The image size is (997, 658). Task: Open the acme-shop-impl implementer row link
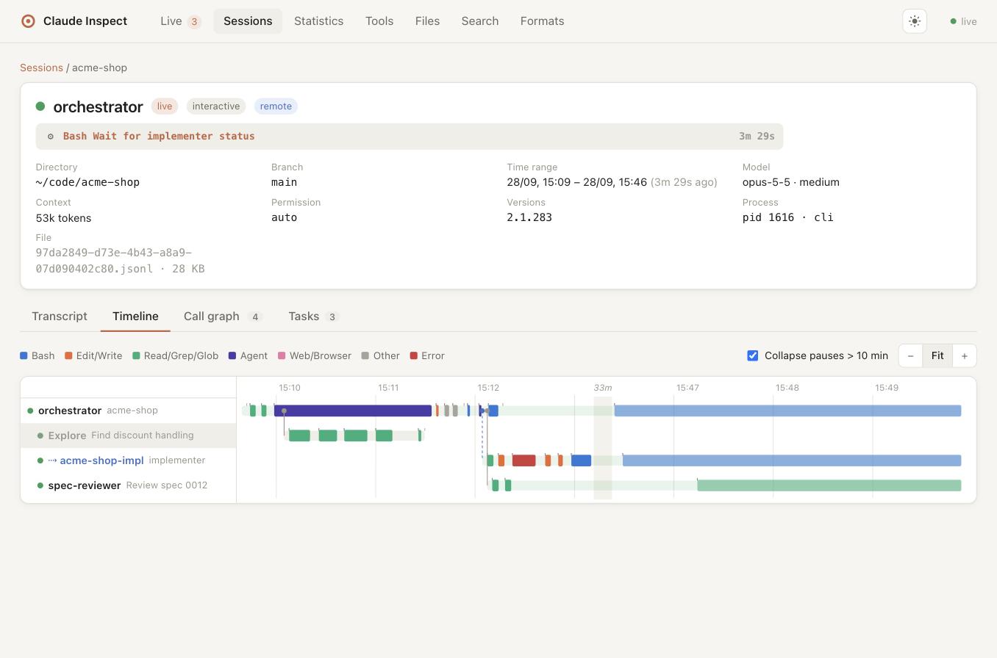101,460
